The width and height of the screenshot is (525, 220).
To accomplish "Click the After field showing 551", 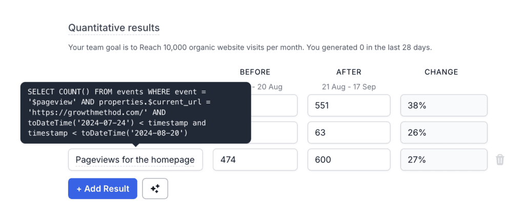I will pos(349,106).
